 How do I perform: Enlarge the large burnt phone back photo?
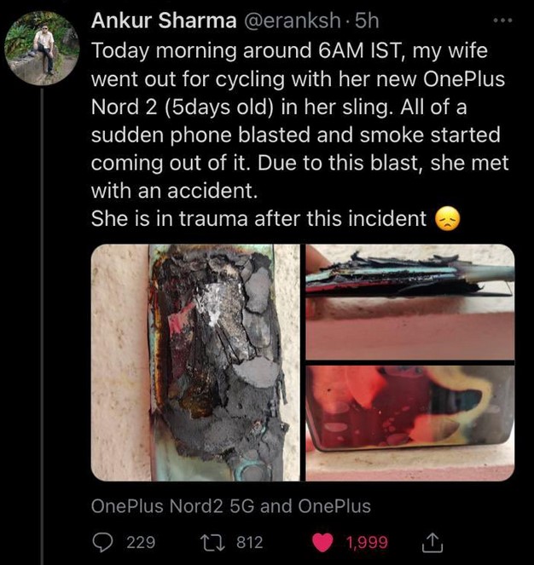coord(195,362)
